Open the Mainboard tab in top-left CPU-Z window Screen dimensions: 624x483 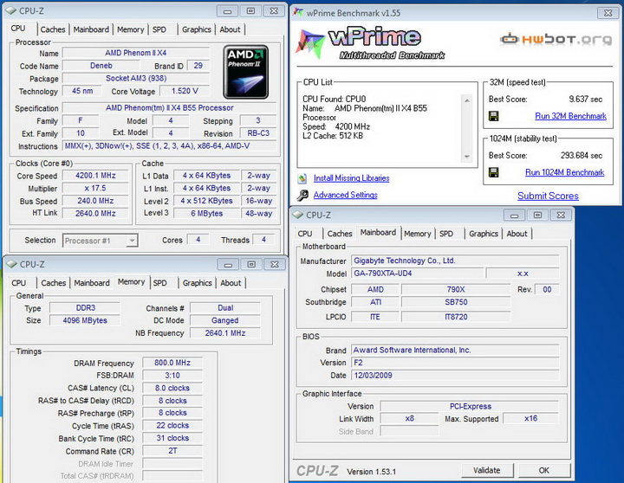click(x=91, y=29)
